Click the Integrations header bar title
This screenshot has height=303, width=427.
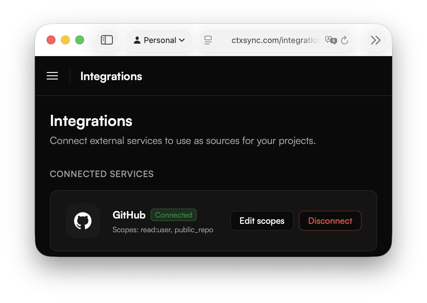111,76
